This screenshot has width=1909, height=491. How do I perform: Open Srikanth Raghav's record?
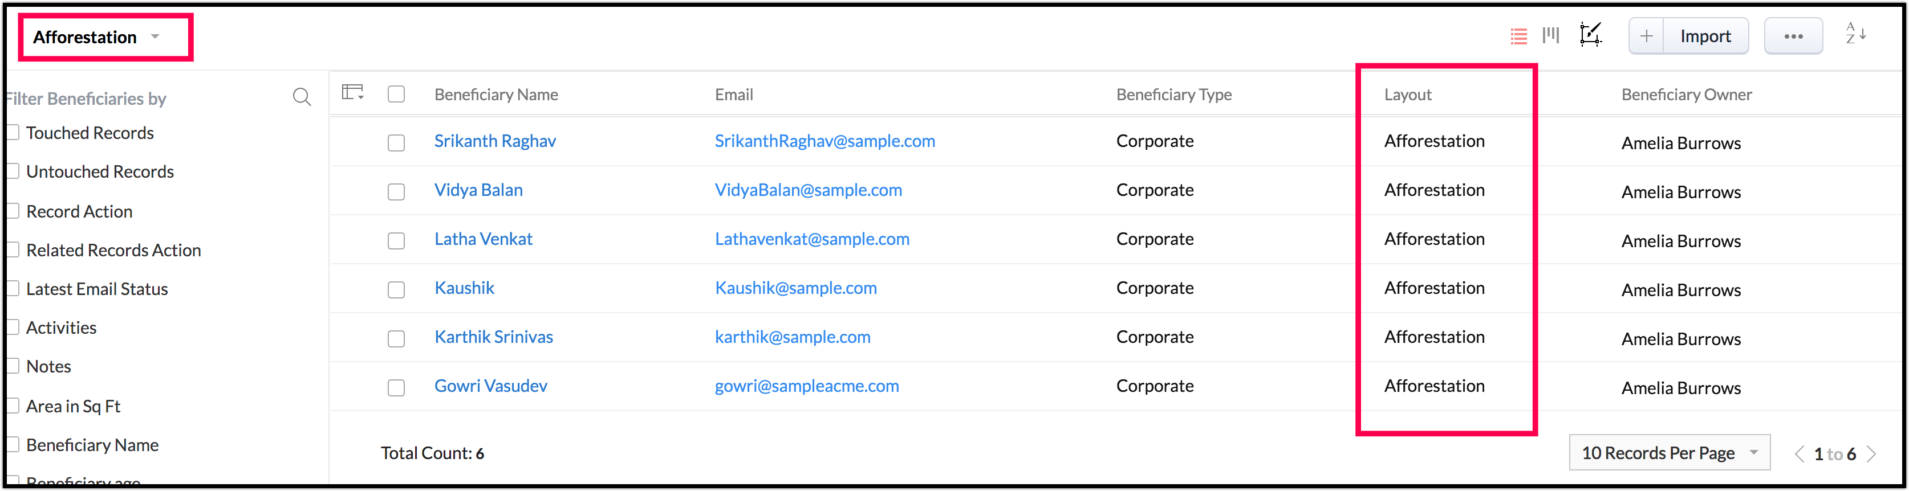pos(494,141)
